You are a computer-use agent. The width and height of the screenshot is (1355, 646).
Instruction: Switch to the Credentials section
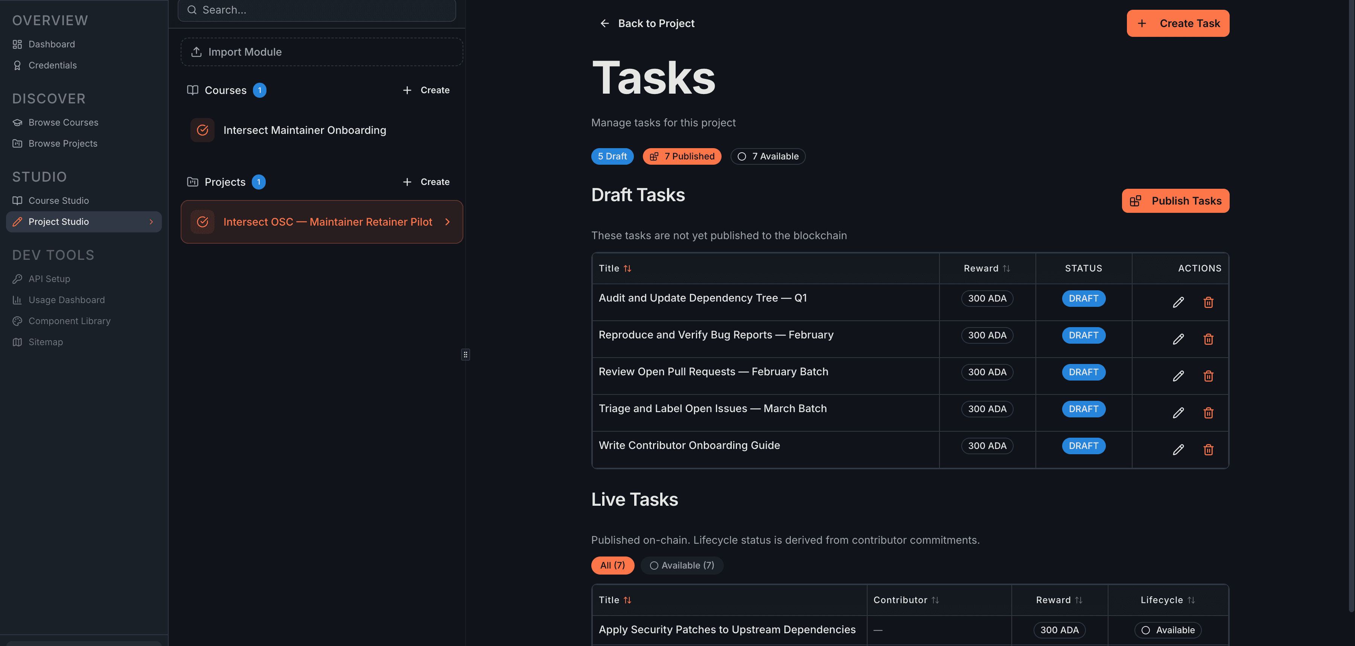[x=53, y=65]
